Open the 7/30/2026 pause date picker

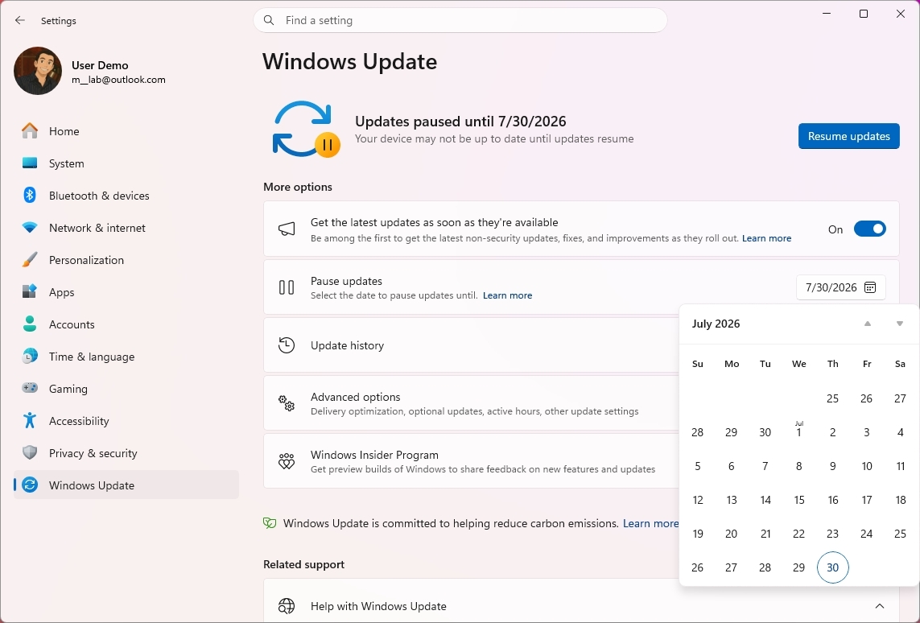[x=840, y=287]
